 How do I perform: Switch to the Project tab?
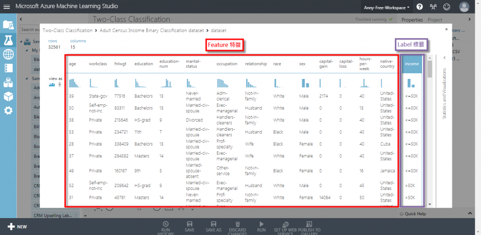pyautogui.click(x=435, y=20)
